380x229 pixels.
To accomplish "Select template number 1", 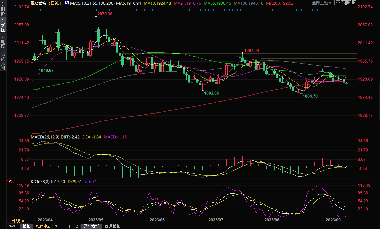I will (69, 226).
